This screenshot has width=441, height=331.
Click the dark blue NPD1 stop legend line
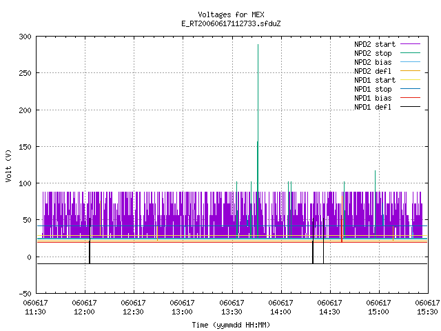pyautogui.click(x=411, y=89)
